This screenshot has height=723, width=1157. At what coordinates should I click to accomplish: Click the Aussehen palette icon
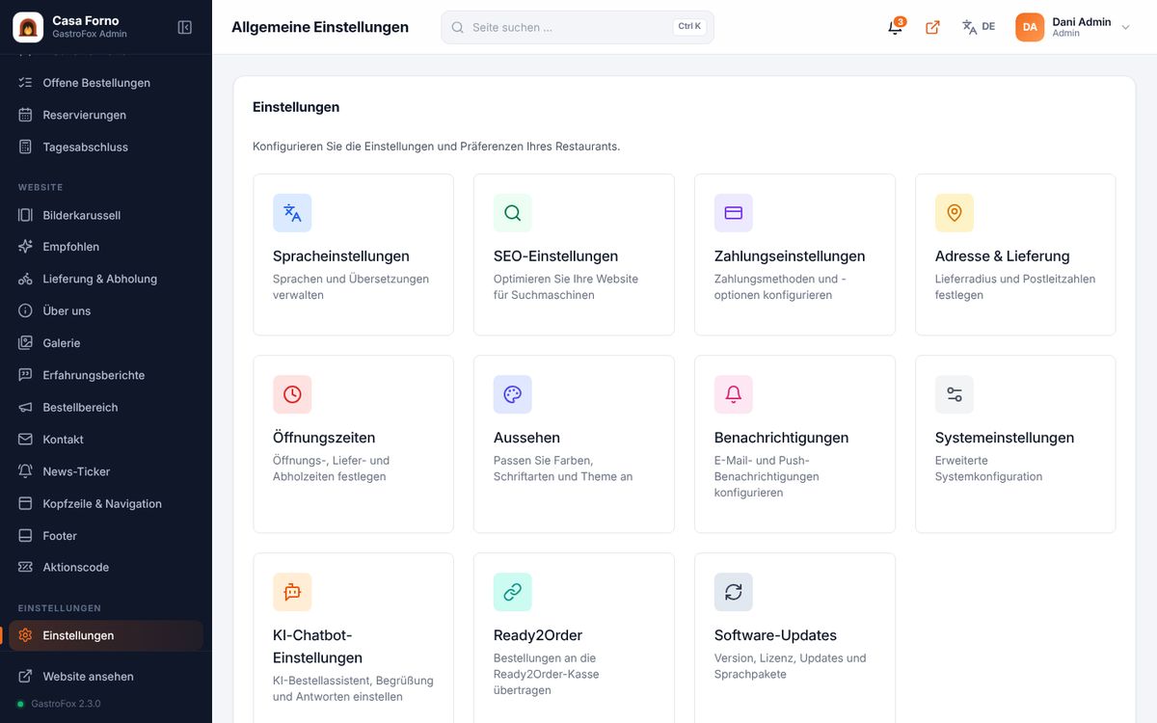coord(513,394)
